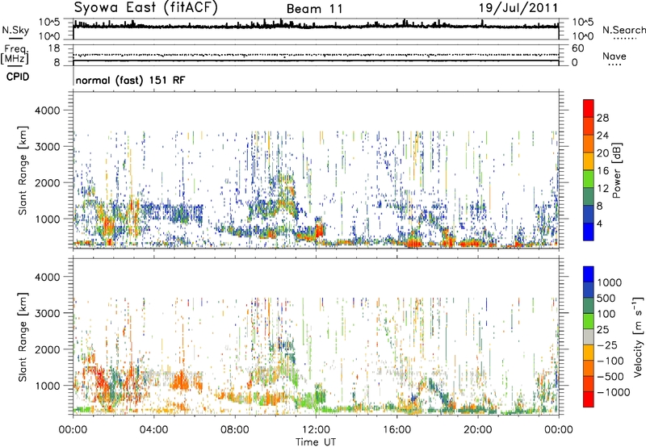Click the power colorbar value 4
Viewport: 646px width, 447px height.
point(599,223)
